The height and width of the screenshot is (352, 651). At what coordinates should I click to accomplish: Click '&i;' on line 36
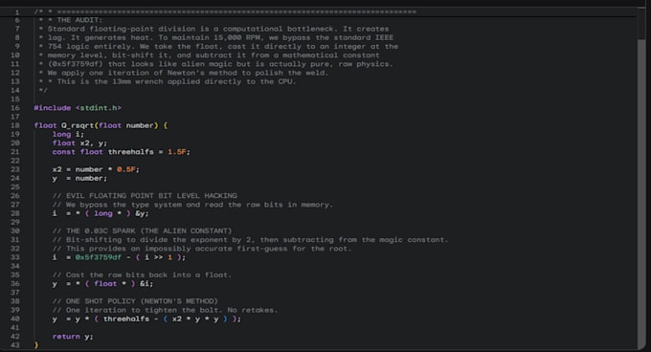point(146,284)
